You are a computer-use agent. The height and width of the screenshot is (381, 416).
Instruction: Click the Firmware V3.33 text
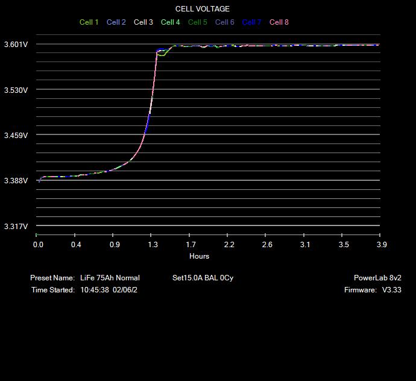(373, 290)
